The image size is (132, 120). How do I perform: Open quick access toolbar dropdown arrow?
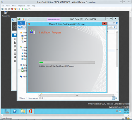(28, 19)
